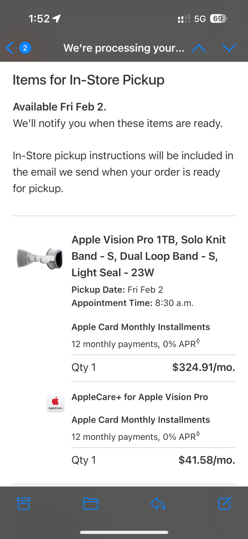Viewport: 248px width, 539px height.
Task: Tap the battery indicator showing 69
Action: [218, 19]
